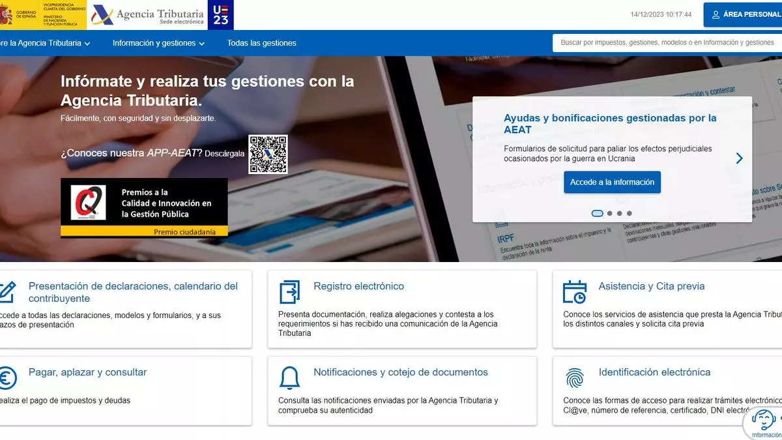Click the fingerprint Identificación electrónica icon
782x440 pixels.
click(x=574, y=378)
